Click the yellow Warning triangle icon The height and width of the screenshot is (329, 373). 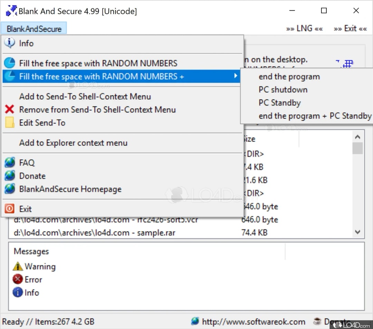point(18,266)
